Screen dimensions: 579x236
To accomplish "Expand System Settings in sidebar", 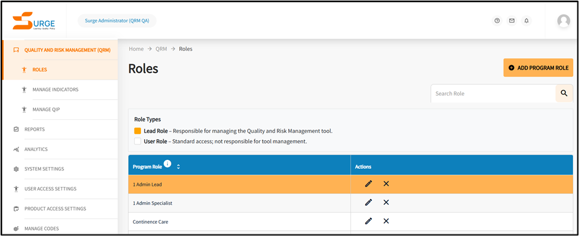I will point(44,169).
